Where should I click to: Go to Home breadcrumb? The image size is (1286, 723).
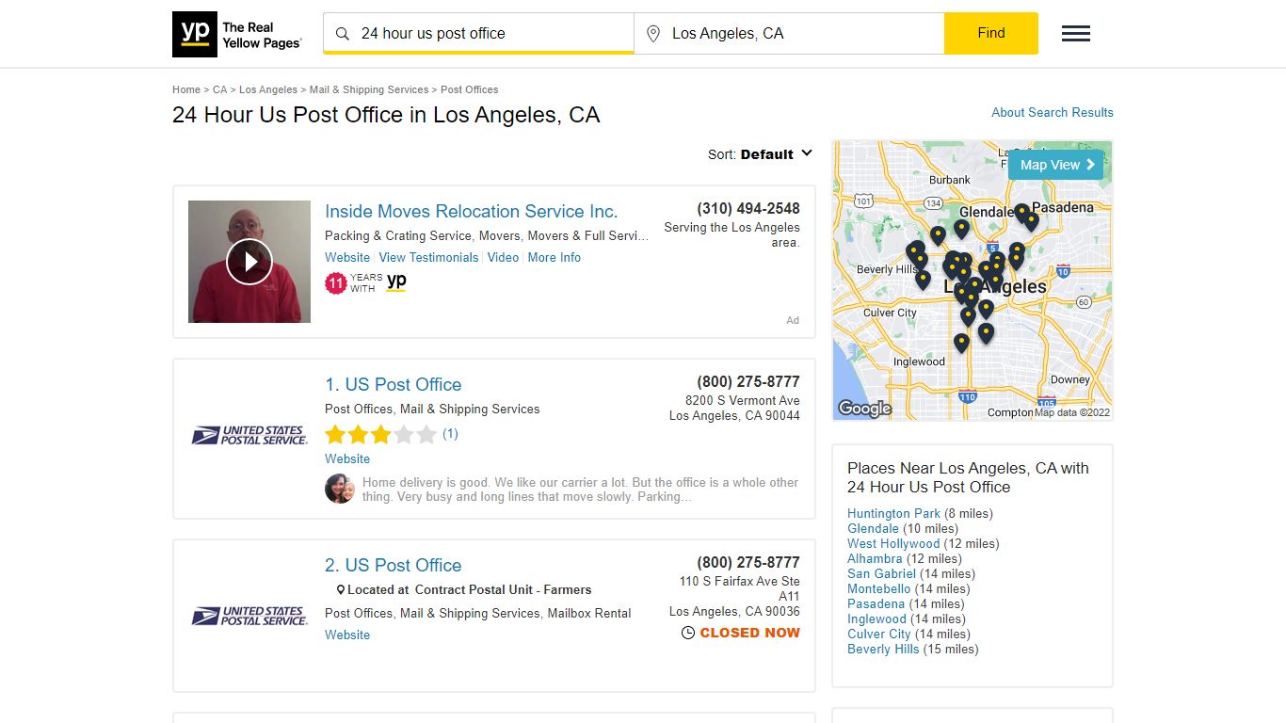coord(186,89)
